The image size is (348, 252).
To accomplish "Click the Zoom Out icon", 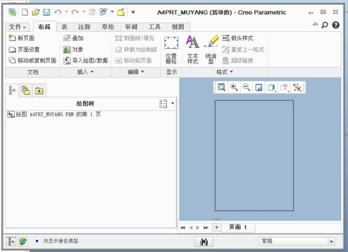I will pyautogui.click(x=246, y=88).
